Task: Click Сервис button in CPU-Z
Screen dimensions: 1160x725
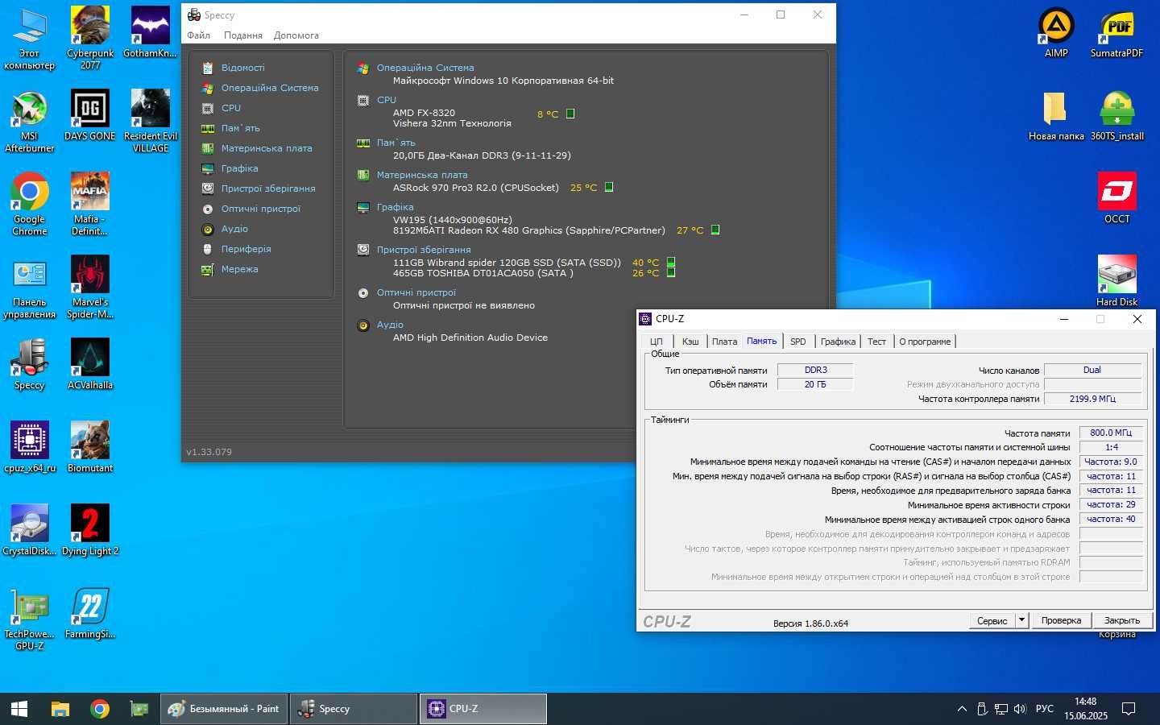Action: [992, 620]
